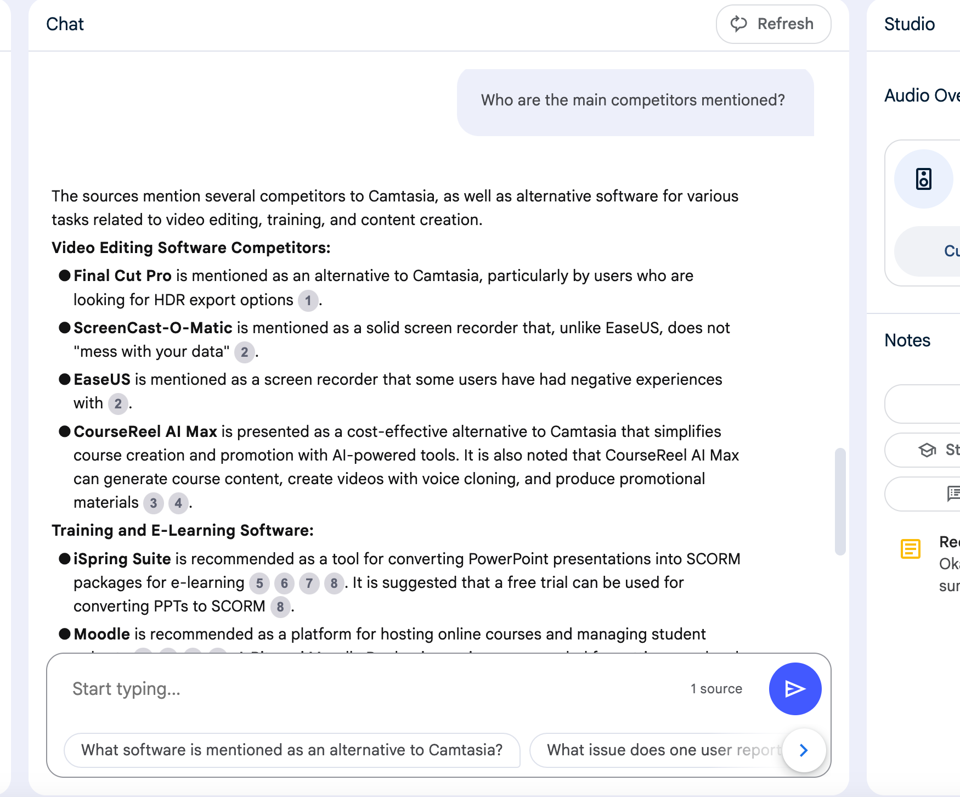Click the bold 'Final Cut Pro' text
Image resolution: width=960 pixels, height=797 pixels.
[123, 276]
